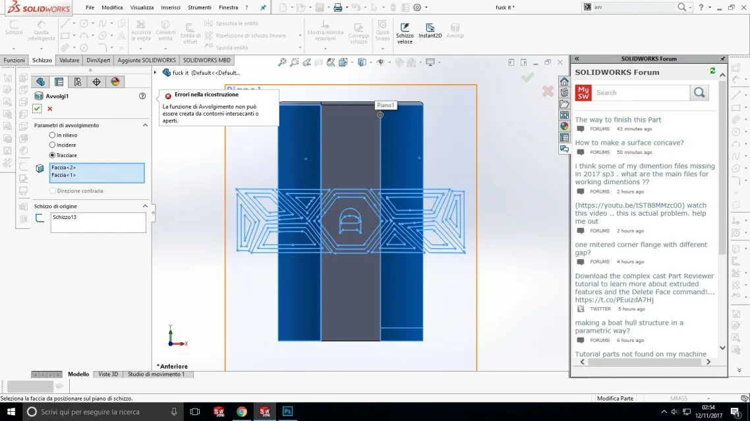Open the ConfigurationManager tab icon
This screenshot has height=421, width=750.
point(78,82)
